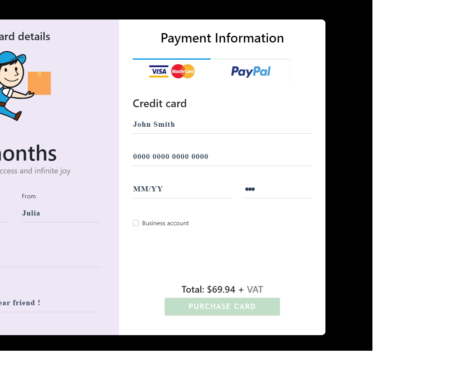Click the large 'months' heading

pos(28,153)
